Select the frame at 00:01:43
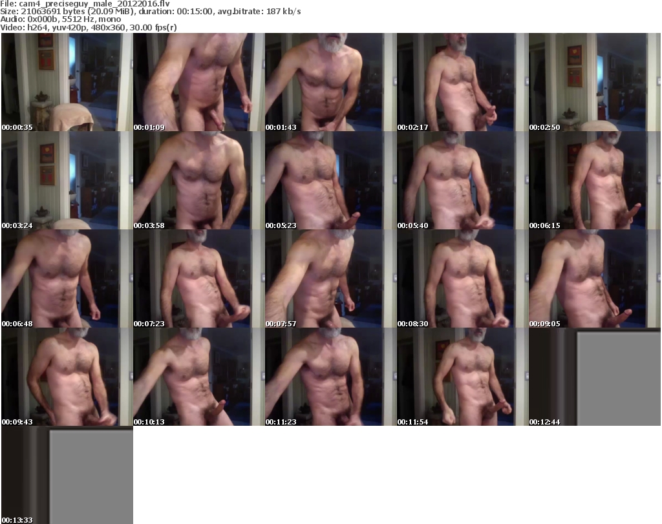The height and width of the screenshot is (524, 662). 330,82
